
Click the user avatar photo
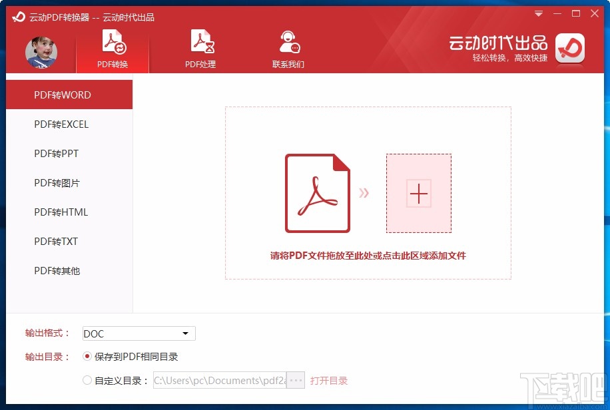(x=41, y=53)
